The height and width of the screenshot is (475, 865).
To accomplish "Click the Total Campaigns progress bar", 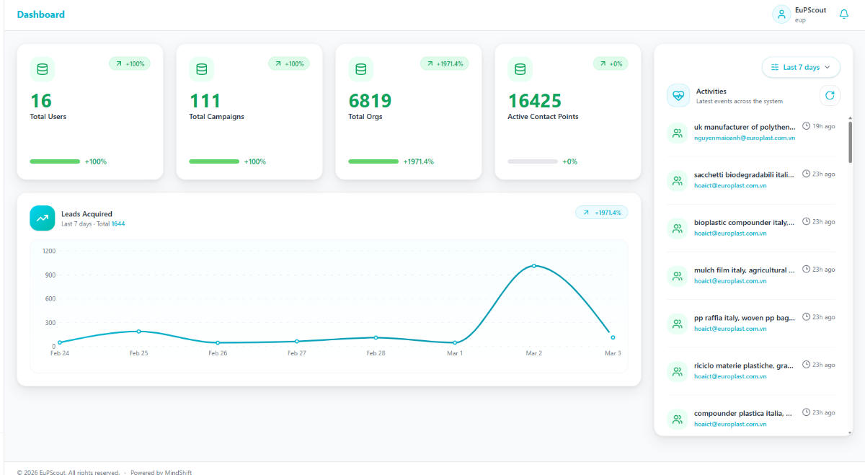I will [214, 161].
